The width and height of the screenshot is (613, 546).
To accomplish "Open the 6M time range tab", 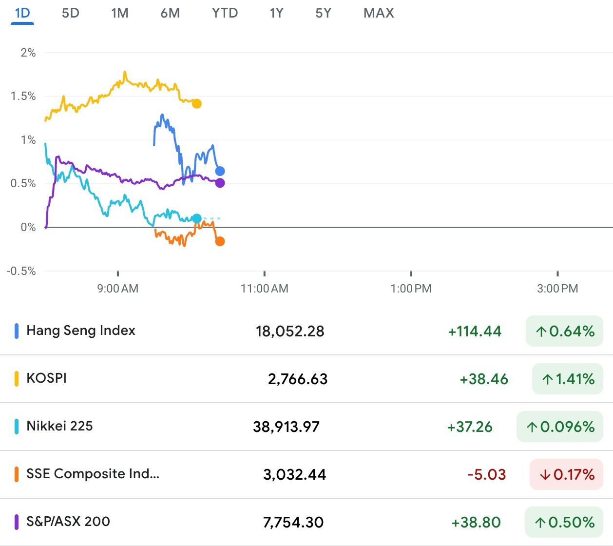I will [x=170, y=13].
